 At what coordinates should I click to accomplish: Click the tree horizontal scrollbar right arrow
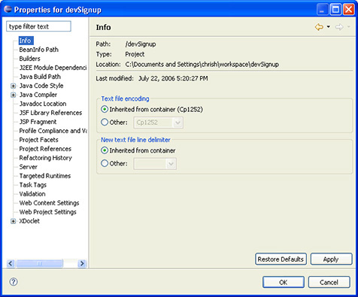point(82,263)
